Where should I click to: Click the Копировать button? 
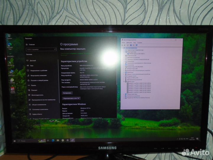click(67, 92)
